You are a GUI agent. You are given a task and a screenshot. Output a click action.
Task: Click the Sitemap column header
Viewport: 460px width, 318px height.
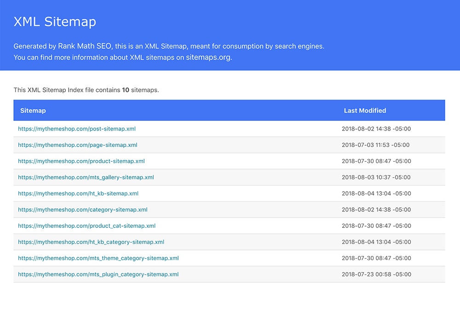click(x=33, y=110)
